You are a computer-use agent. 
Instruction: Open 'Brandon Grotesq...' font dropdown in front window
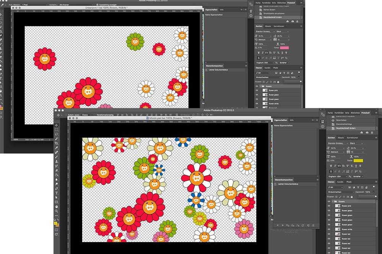(337, 143)
